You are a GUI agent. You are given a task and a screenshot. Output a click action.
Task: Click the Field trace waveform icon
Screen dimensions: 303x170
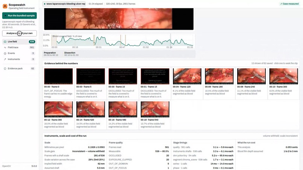(5, 47)
